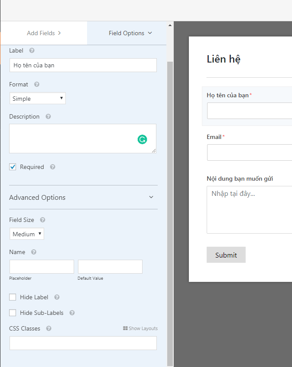Click the Hide Sub-Labels help icon
292x367 pixels.
[72, 313]
